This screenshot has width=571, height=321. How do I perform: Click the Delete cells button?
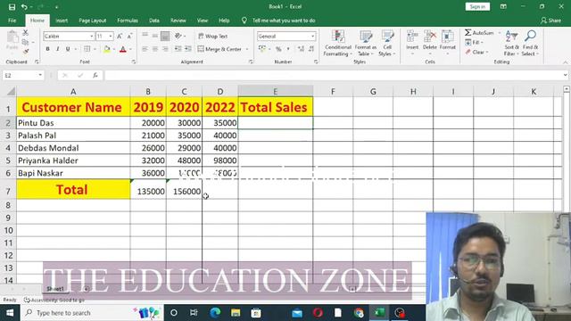coord(430,43)
